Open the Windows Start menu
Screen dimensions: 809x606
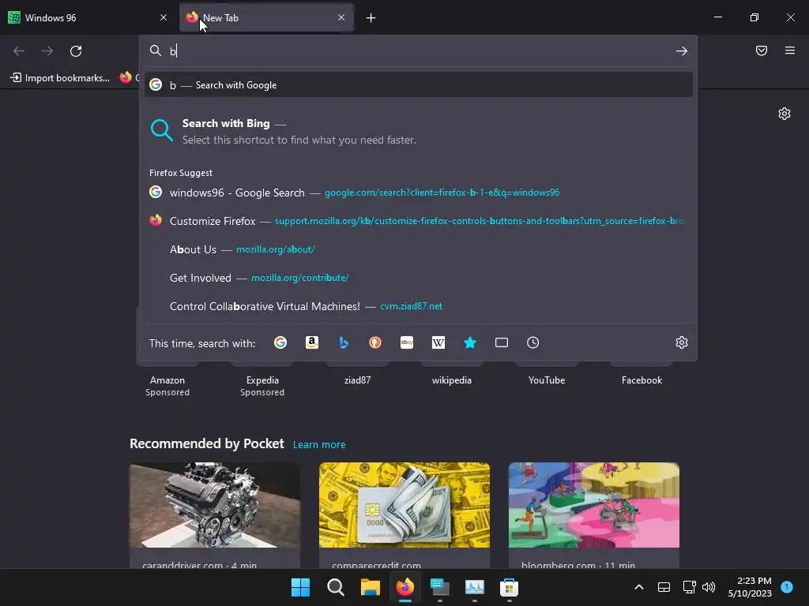pos(300,587)
